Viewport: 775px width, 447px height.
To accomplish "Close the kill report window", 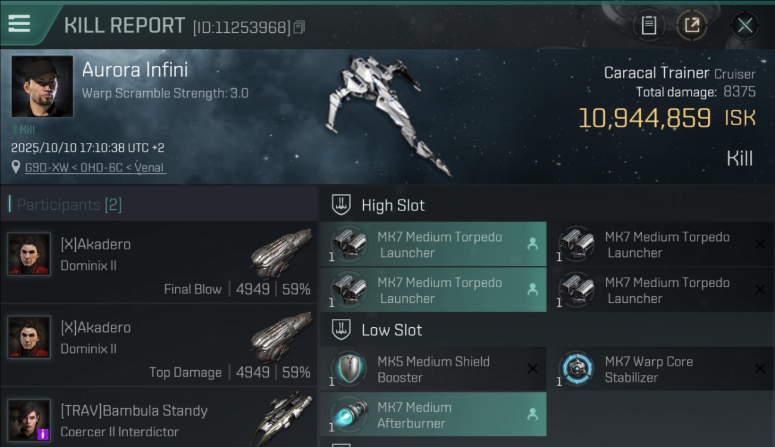I will coord(745,25).
